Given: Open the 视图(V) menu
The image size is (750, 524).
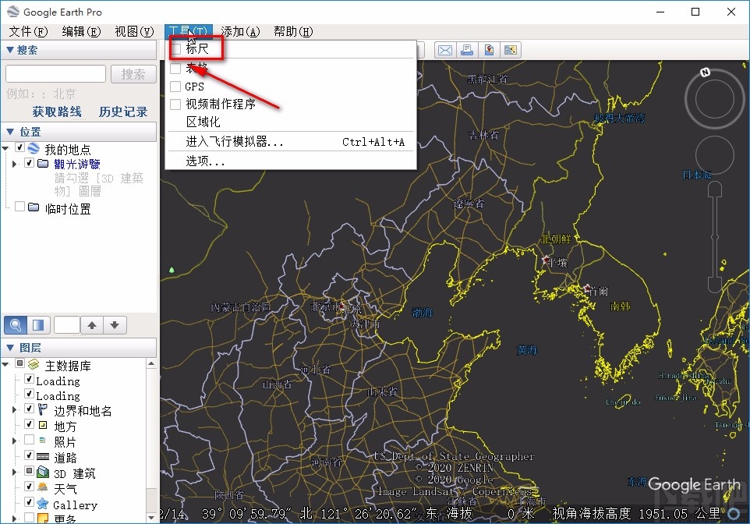Looking at the screenshot, I should click(134, 32).
